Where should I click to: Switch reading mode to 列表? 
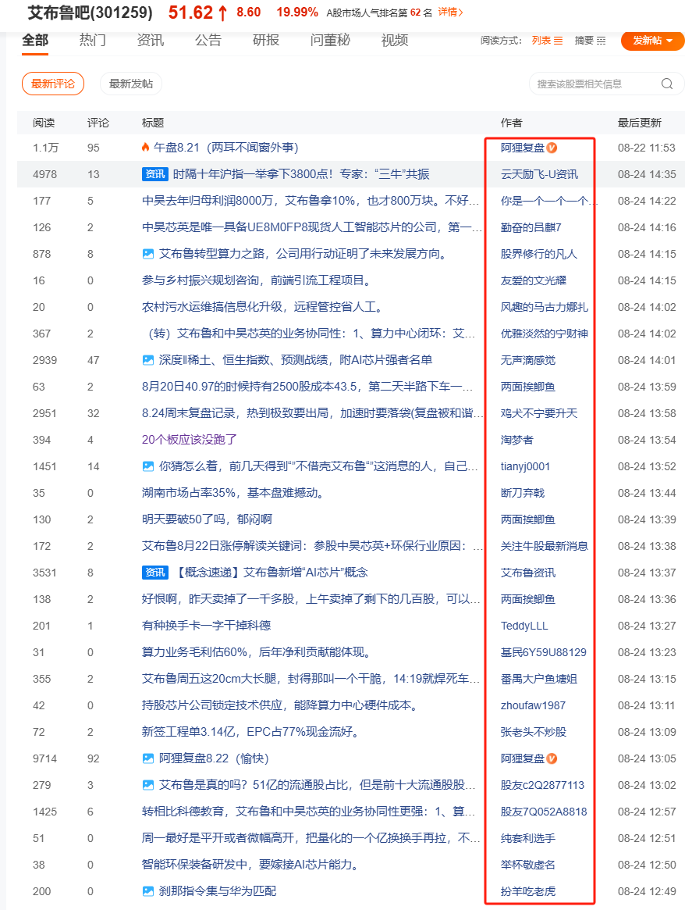click(547, 40)
